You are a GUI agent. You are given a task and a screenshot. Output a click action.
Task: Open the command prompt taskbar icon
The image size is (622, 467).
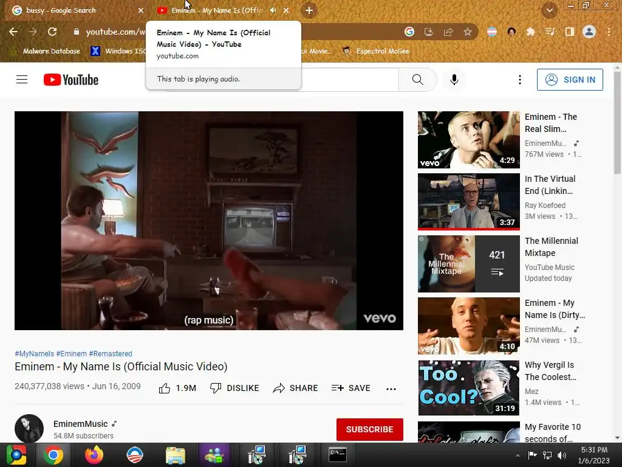338,455
